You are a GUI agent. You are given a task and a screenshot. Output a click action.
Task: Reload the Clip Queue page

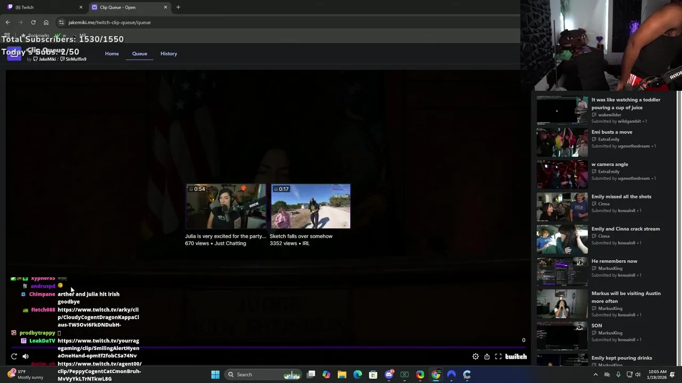[33, 22]
